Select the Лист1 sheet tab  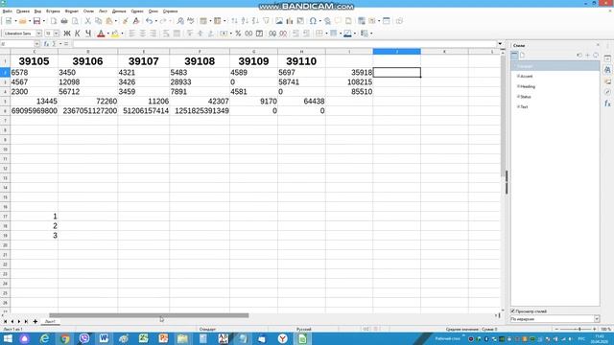[50, 322]
